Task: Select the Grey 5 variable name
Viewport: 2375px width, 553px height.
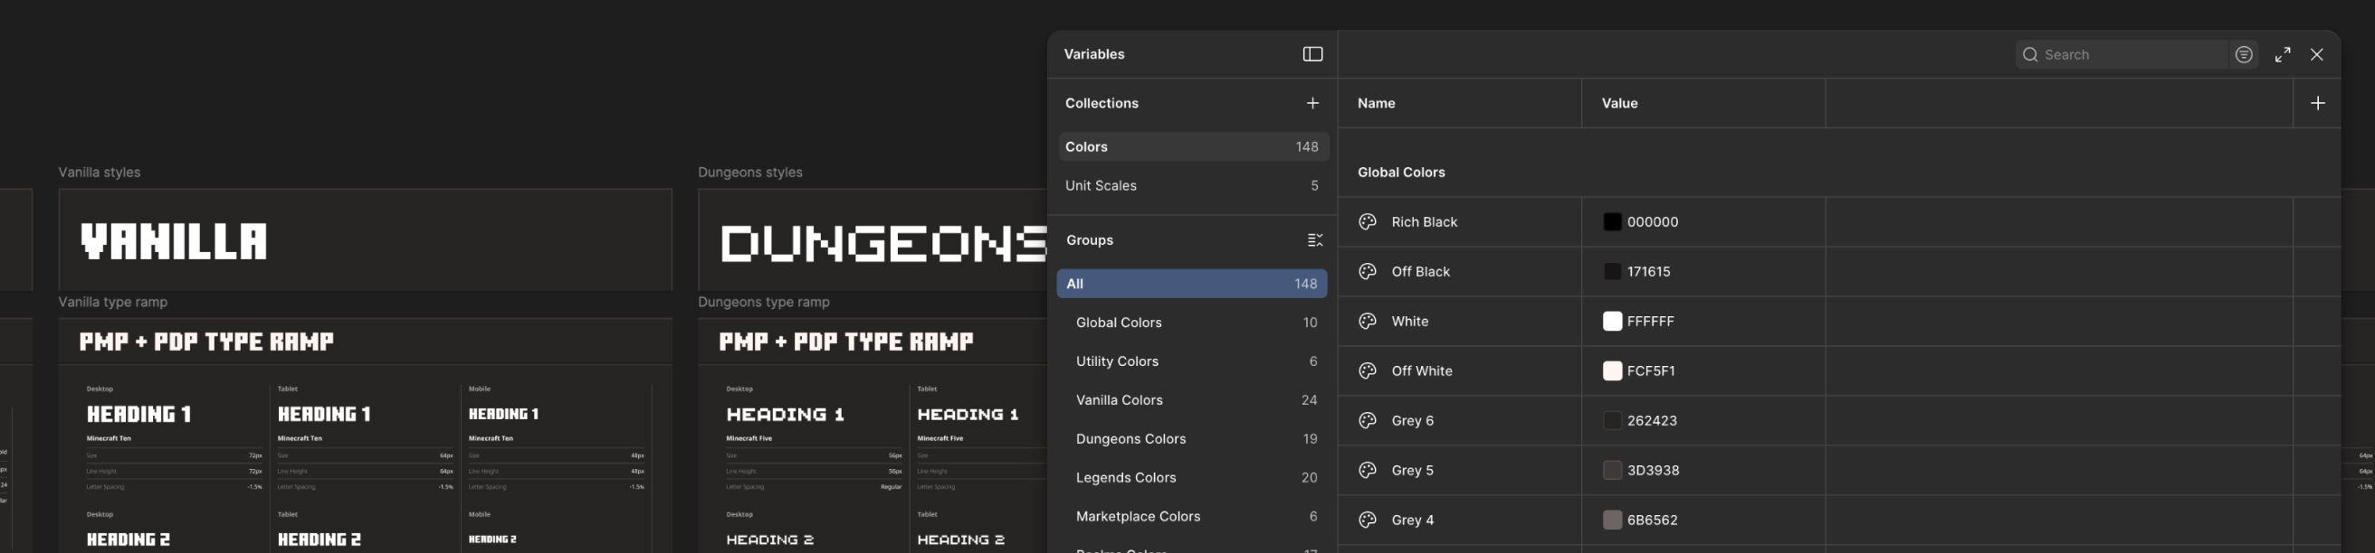Action: pyautogui.click(x=1413, y=470)
